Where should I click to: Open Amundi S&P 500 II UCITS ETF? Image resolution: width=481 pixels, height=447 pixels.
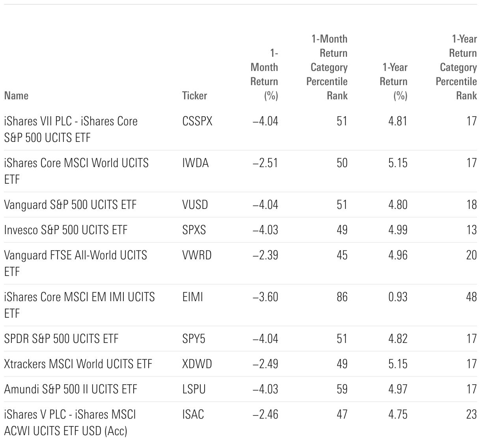pos(71,389)
